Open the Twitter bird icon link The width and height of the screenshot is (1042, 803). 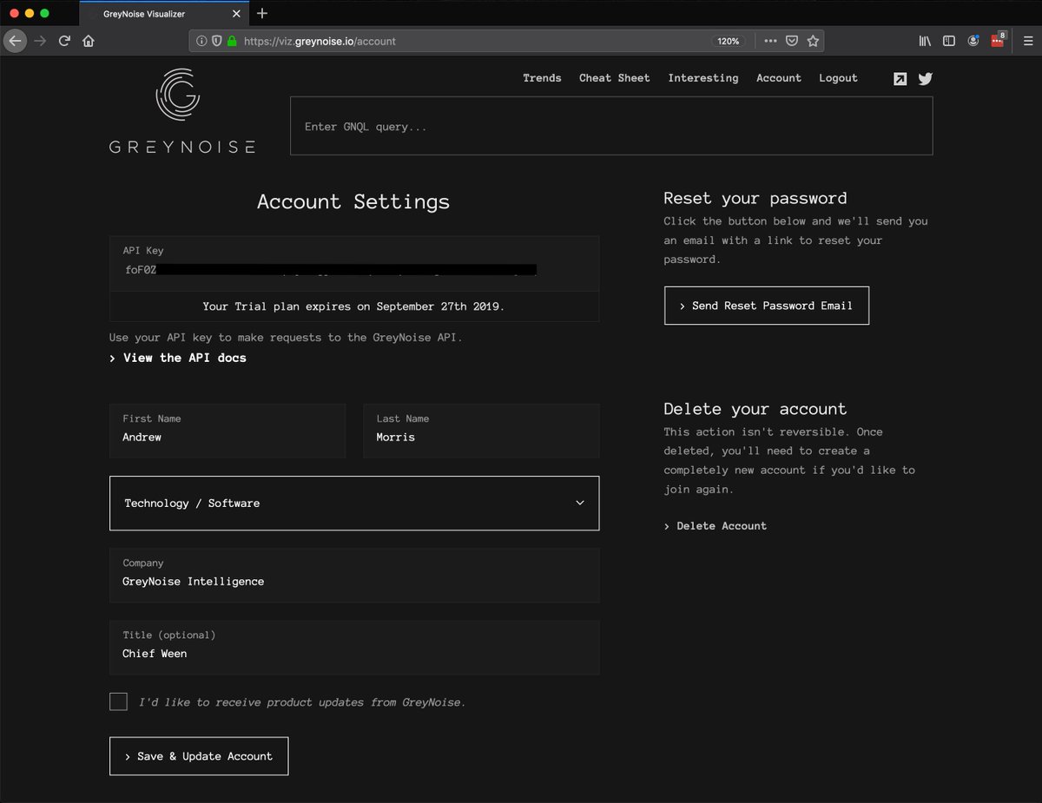pyautogui.click(x=926, y=78)
